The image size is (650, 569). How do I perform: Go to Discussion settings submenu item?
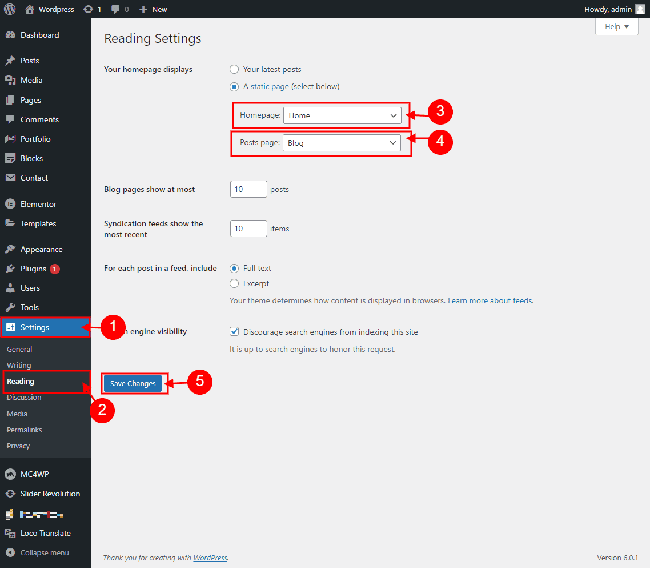(24, 398)
